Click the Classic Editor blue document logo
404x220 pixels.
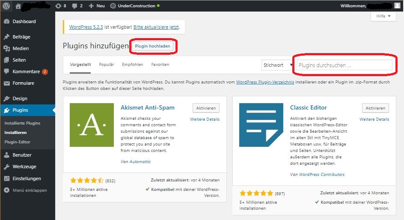point(261,125)
